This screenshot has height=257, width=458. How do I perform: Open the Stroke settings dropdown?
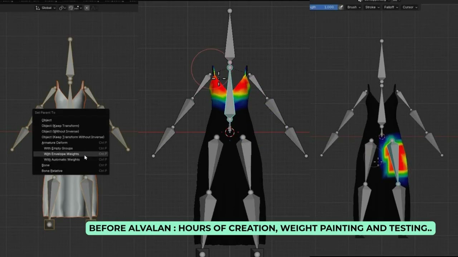(x=372, y=7)
